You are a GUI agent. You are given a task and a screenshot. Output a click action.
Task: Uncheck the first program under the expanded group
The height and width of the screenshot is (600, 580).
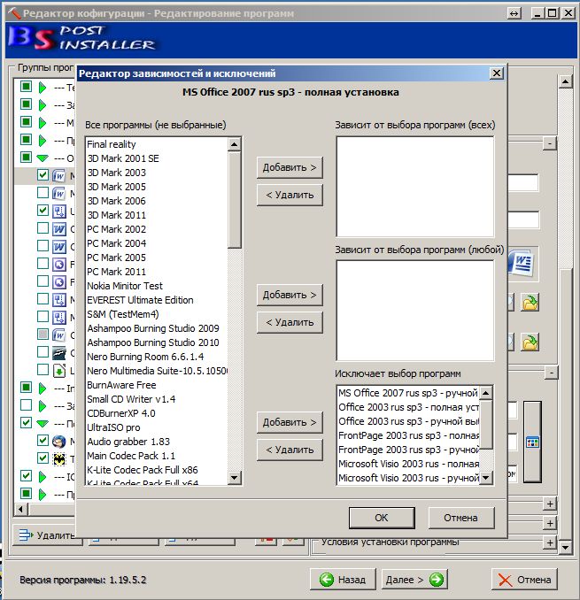tap(43, 175)
